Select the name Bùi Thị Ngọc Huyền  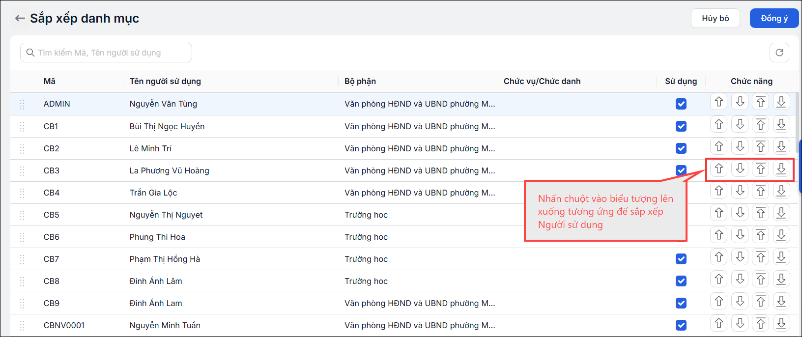167,126
